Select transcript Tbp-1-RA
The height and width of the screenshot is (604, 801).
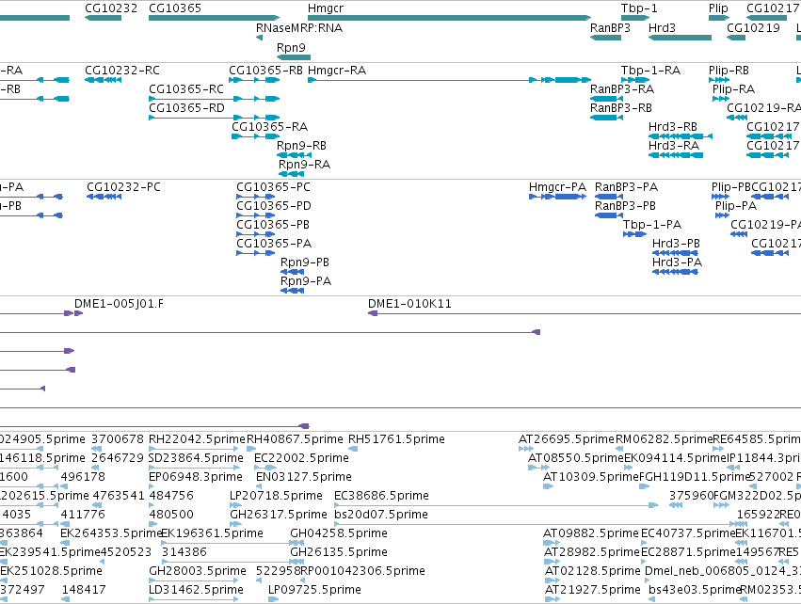(x=650, y=70)
